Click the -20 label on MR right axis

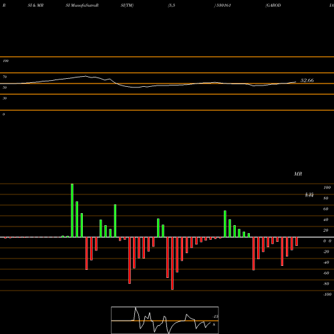(326, 252)
